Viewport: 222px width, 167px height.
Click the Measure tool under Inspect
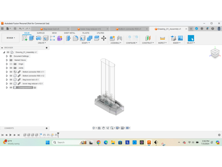pyautogui.click(x=162, y=38)
